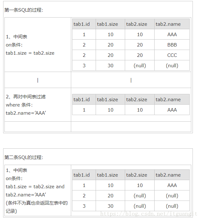
Task: Click the '第一条SQL的过程' heading
Action: [24, 10]
